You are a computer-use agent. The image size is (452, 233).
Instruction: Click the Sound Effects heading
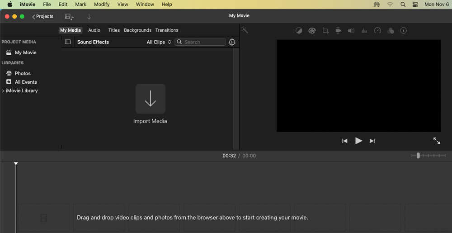point(93,42)
